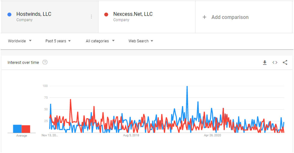Viewport: 294px width, 153px height.
Task: Open the Hostwinds term options menu
Action: 91,17
